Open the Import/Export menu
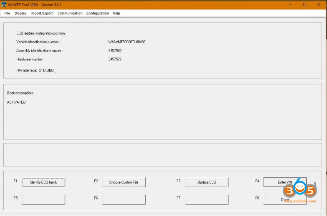The height and width of the screenshot is (216, 327). (42, 13)
